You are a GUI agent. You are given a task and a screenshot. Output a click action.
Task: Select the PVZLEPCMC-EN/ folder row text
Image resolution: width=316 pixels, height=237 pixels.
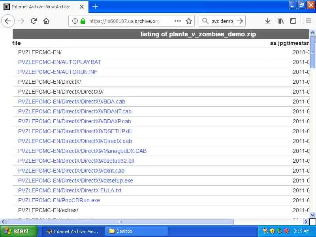40,52
